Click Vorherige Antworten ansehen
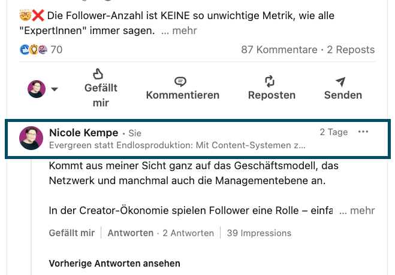Image resolution: width=395 pixels, height=275 pixels. 114,264
